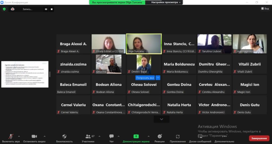Click muted mic icon on Natalia Herta
This screenshot has height=144, width=272.
click(x=164, y=112)
